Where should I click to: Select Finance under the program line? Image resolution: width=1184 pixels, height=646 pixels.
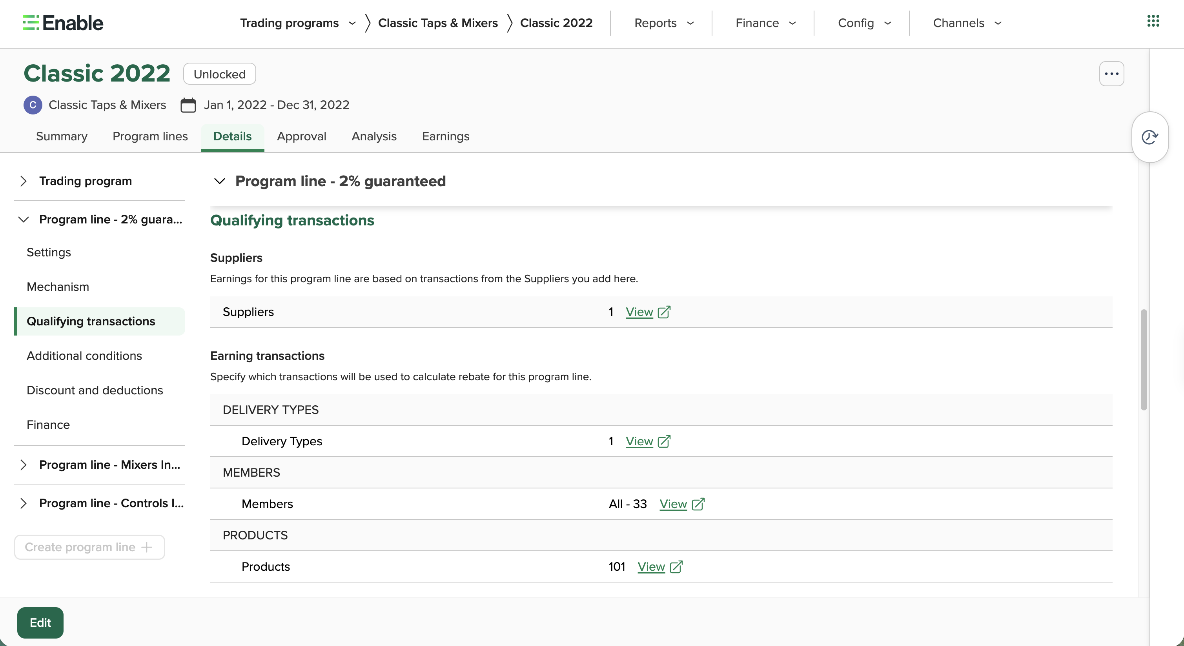48,425
